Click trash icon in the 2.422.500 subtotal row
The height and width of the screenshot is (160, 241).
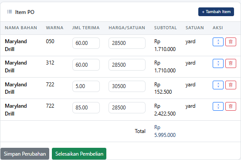[x=231, y=106]
